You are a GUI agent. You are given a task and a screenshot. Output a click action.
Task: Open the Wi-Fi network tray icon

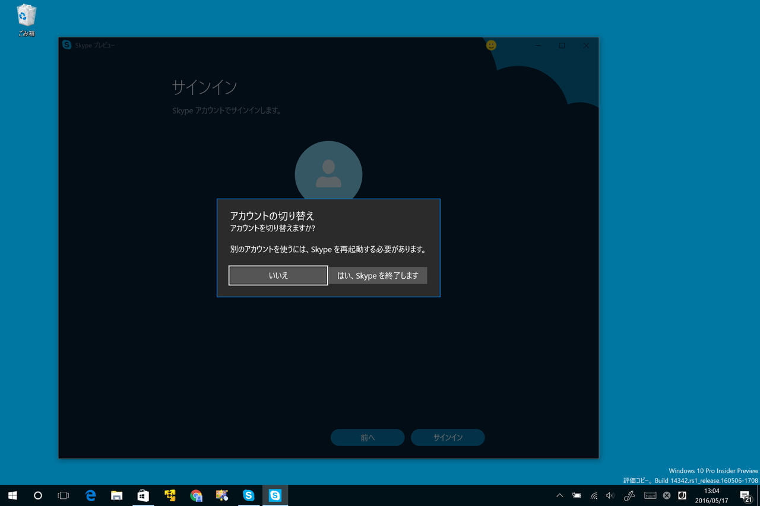[593, 495]
